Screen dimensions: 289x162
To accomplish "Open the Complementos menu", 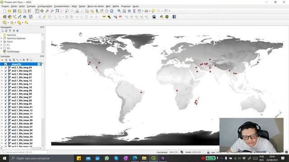I will [x=62, y=6].
